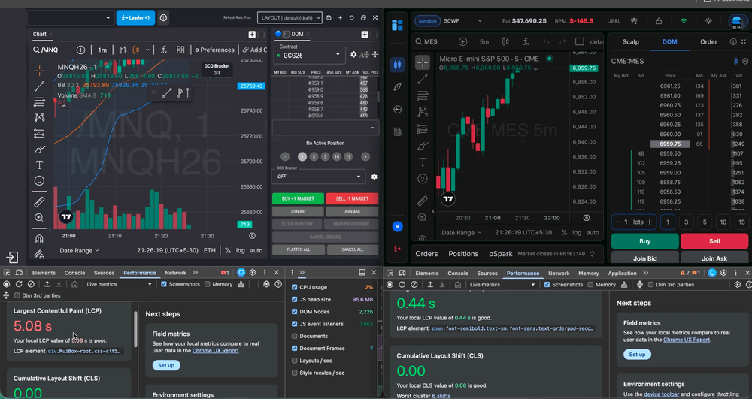The width and height of the screenshot is (752, 399).
Task: Open the brightness theme icon in the top bar
Action: point(708,22)
